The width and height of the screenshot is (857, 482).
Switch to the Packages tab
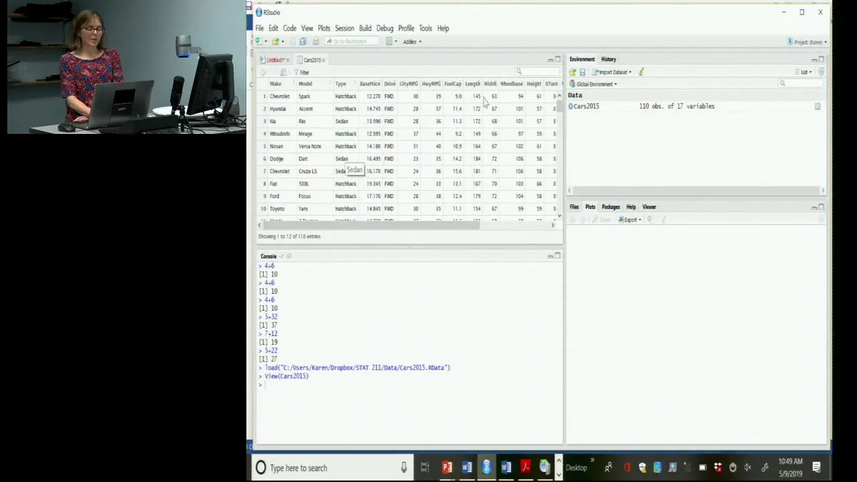(611, 207)
